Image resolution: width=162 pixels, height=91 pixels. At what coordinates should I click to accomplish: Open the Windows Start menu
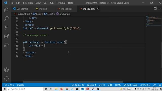click(5, 89)
